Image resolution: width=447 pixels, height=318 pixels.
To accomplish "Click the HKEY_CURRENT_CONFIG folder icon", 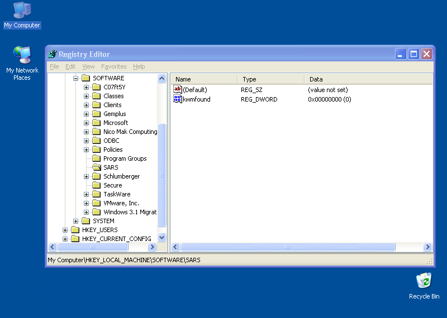I will [75, 239].
